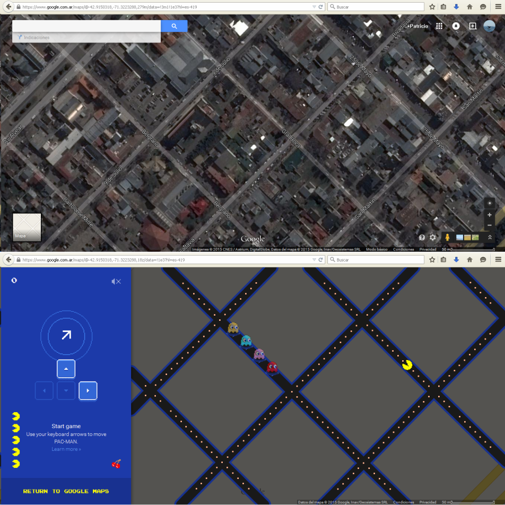Screen dimensions: 505x505
Task: Click the red Blinky ghost
Action: coord(272,367)
